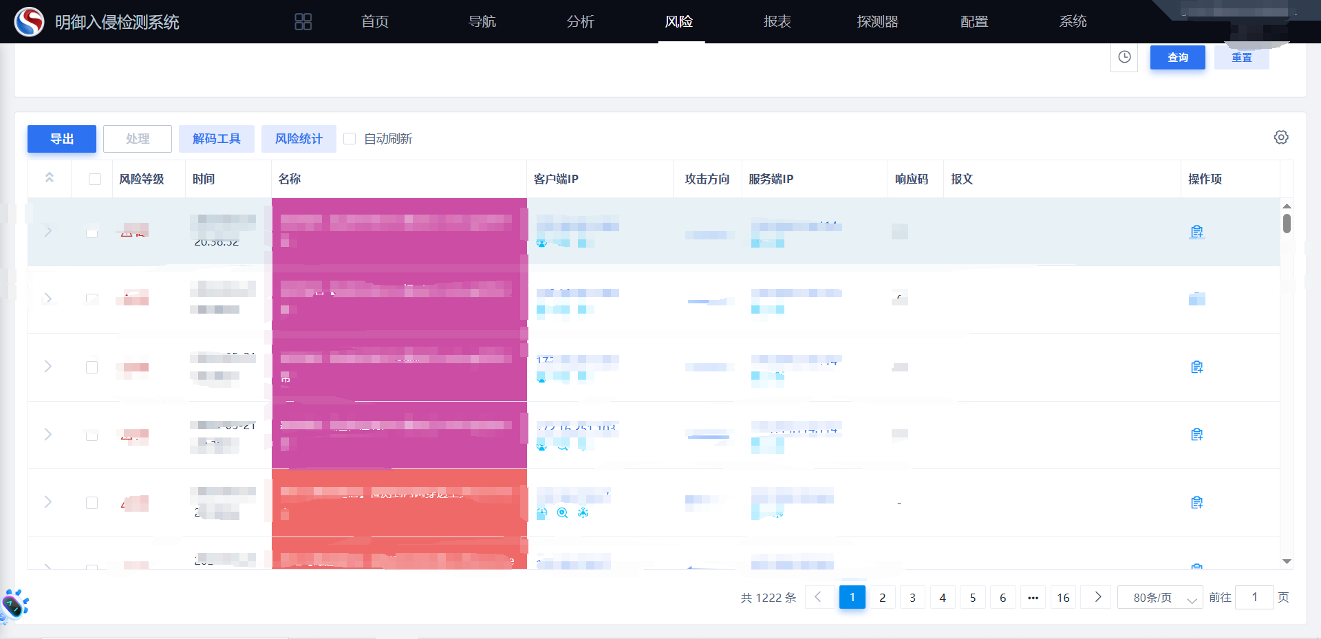Image resolution: width=1321 pixels, height=639 pixels.
Task: Expand the first table row
Action: (48, 232)
